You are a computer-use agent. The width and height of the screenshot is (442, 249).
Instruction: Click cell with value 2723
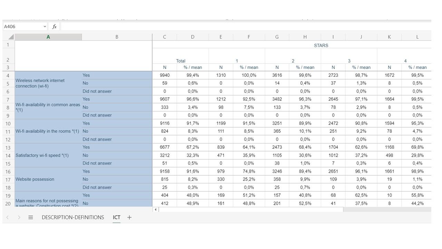point(333,75)
